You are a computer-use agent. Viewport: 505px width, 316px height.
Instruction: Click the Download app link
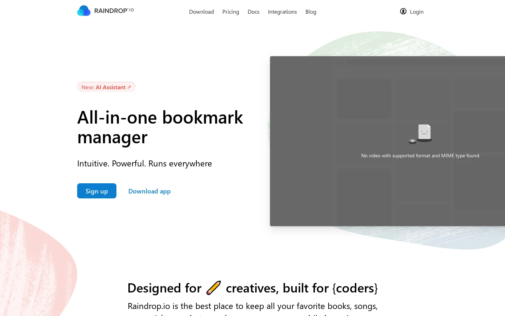[x=149, y=191]
